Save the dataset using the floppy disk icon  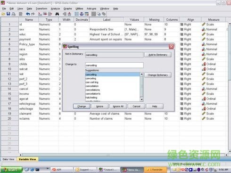click(x=8, y=14)
